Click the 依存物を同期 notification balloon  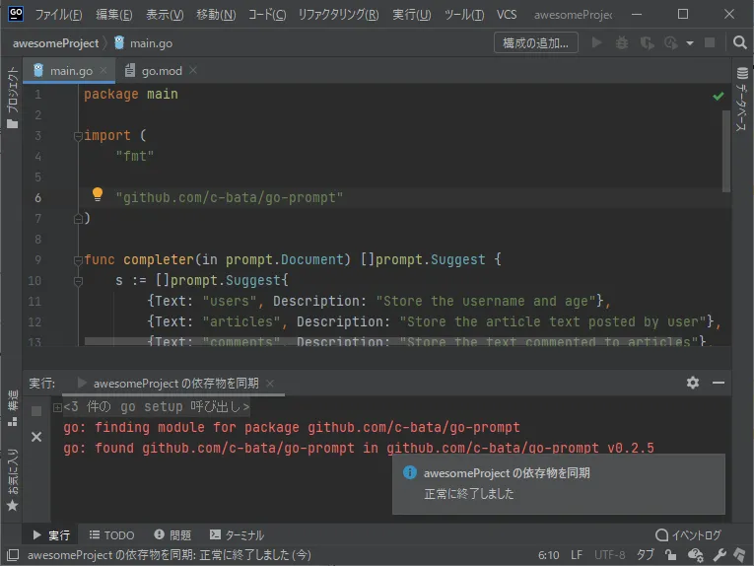[x=558, y=484]
